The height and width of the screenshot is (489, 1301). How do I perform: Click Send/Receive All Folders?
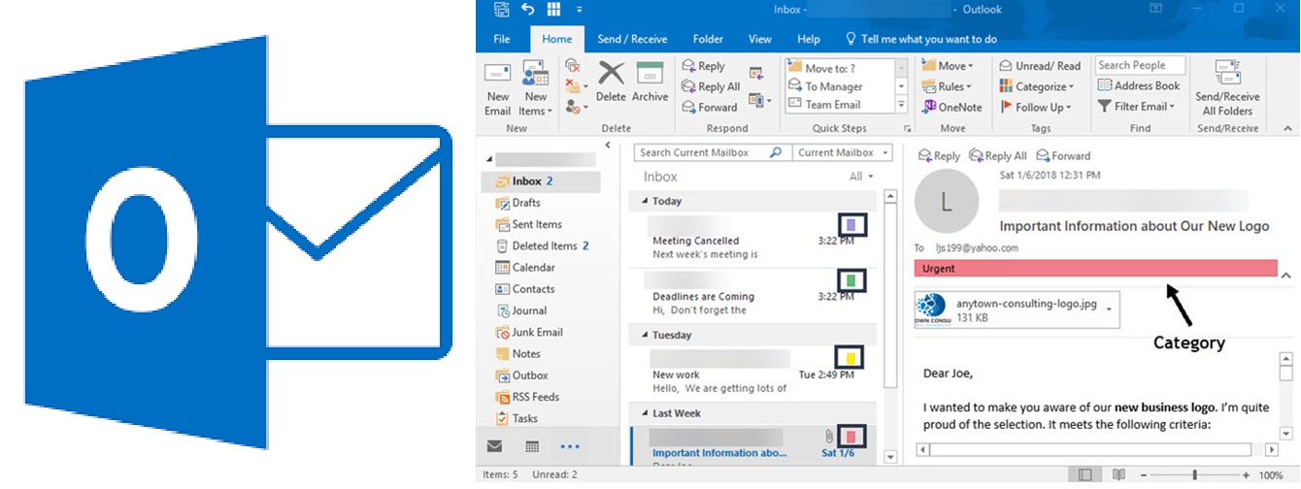pyautogui.click(x=1227, y=88)
